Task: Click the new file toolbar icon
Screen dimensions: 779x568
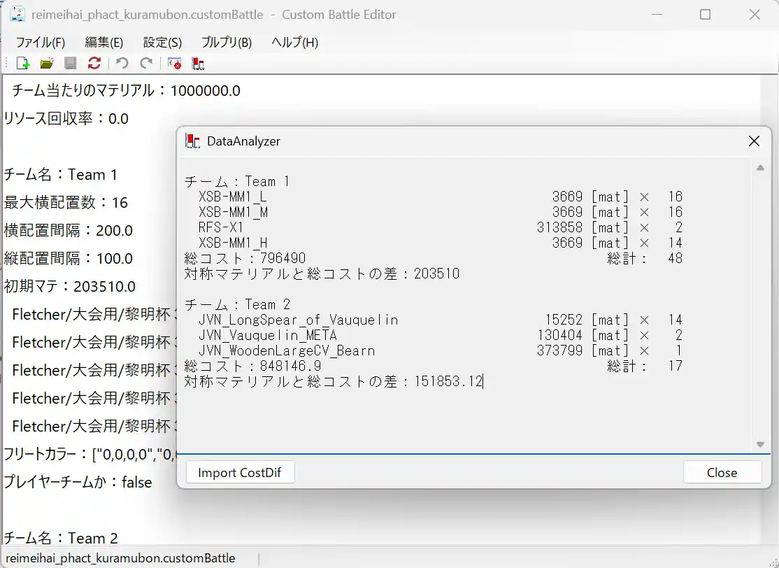Action: click(23, 64)
